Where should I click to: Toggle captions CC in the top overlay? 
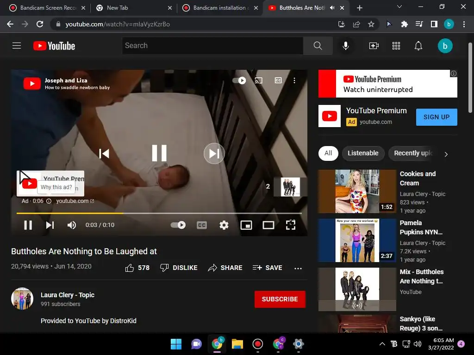coord(278,80)
